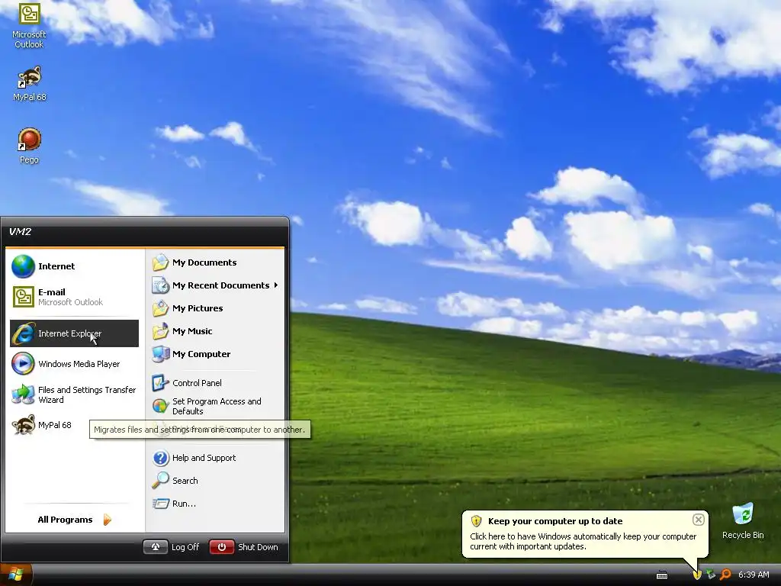This screenshot has height=586, width=781.
Task: Open My Music folder
Action: pyautogui.click(x=217, y=331)
